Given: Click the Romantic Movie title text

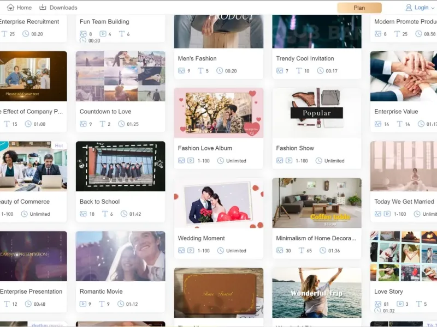Looking at the screenshot, I should [101, 292].
